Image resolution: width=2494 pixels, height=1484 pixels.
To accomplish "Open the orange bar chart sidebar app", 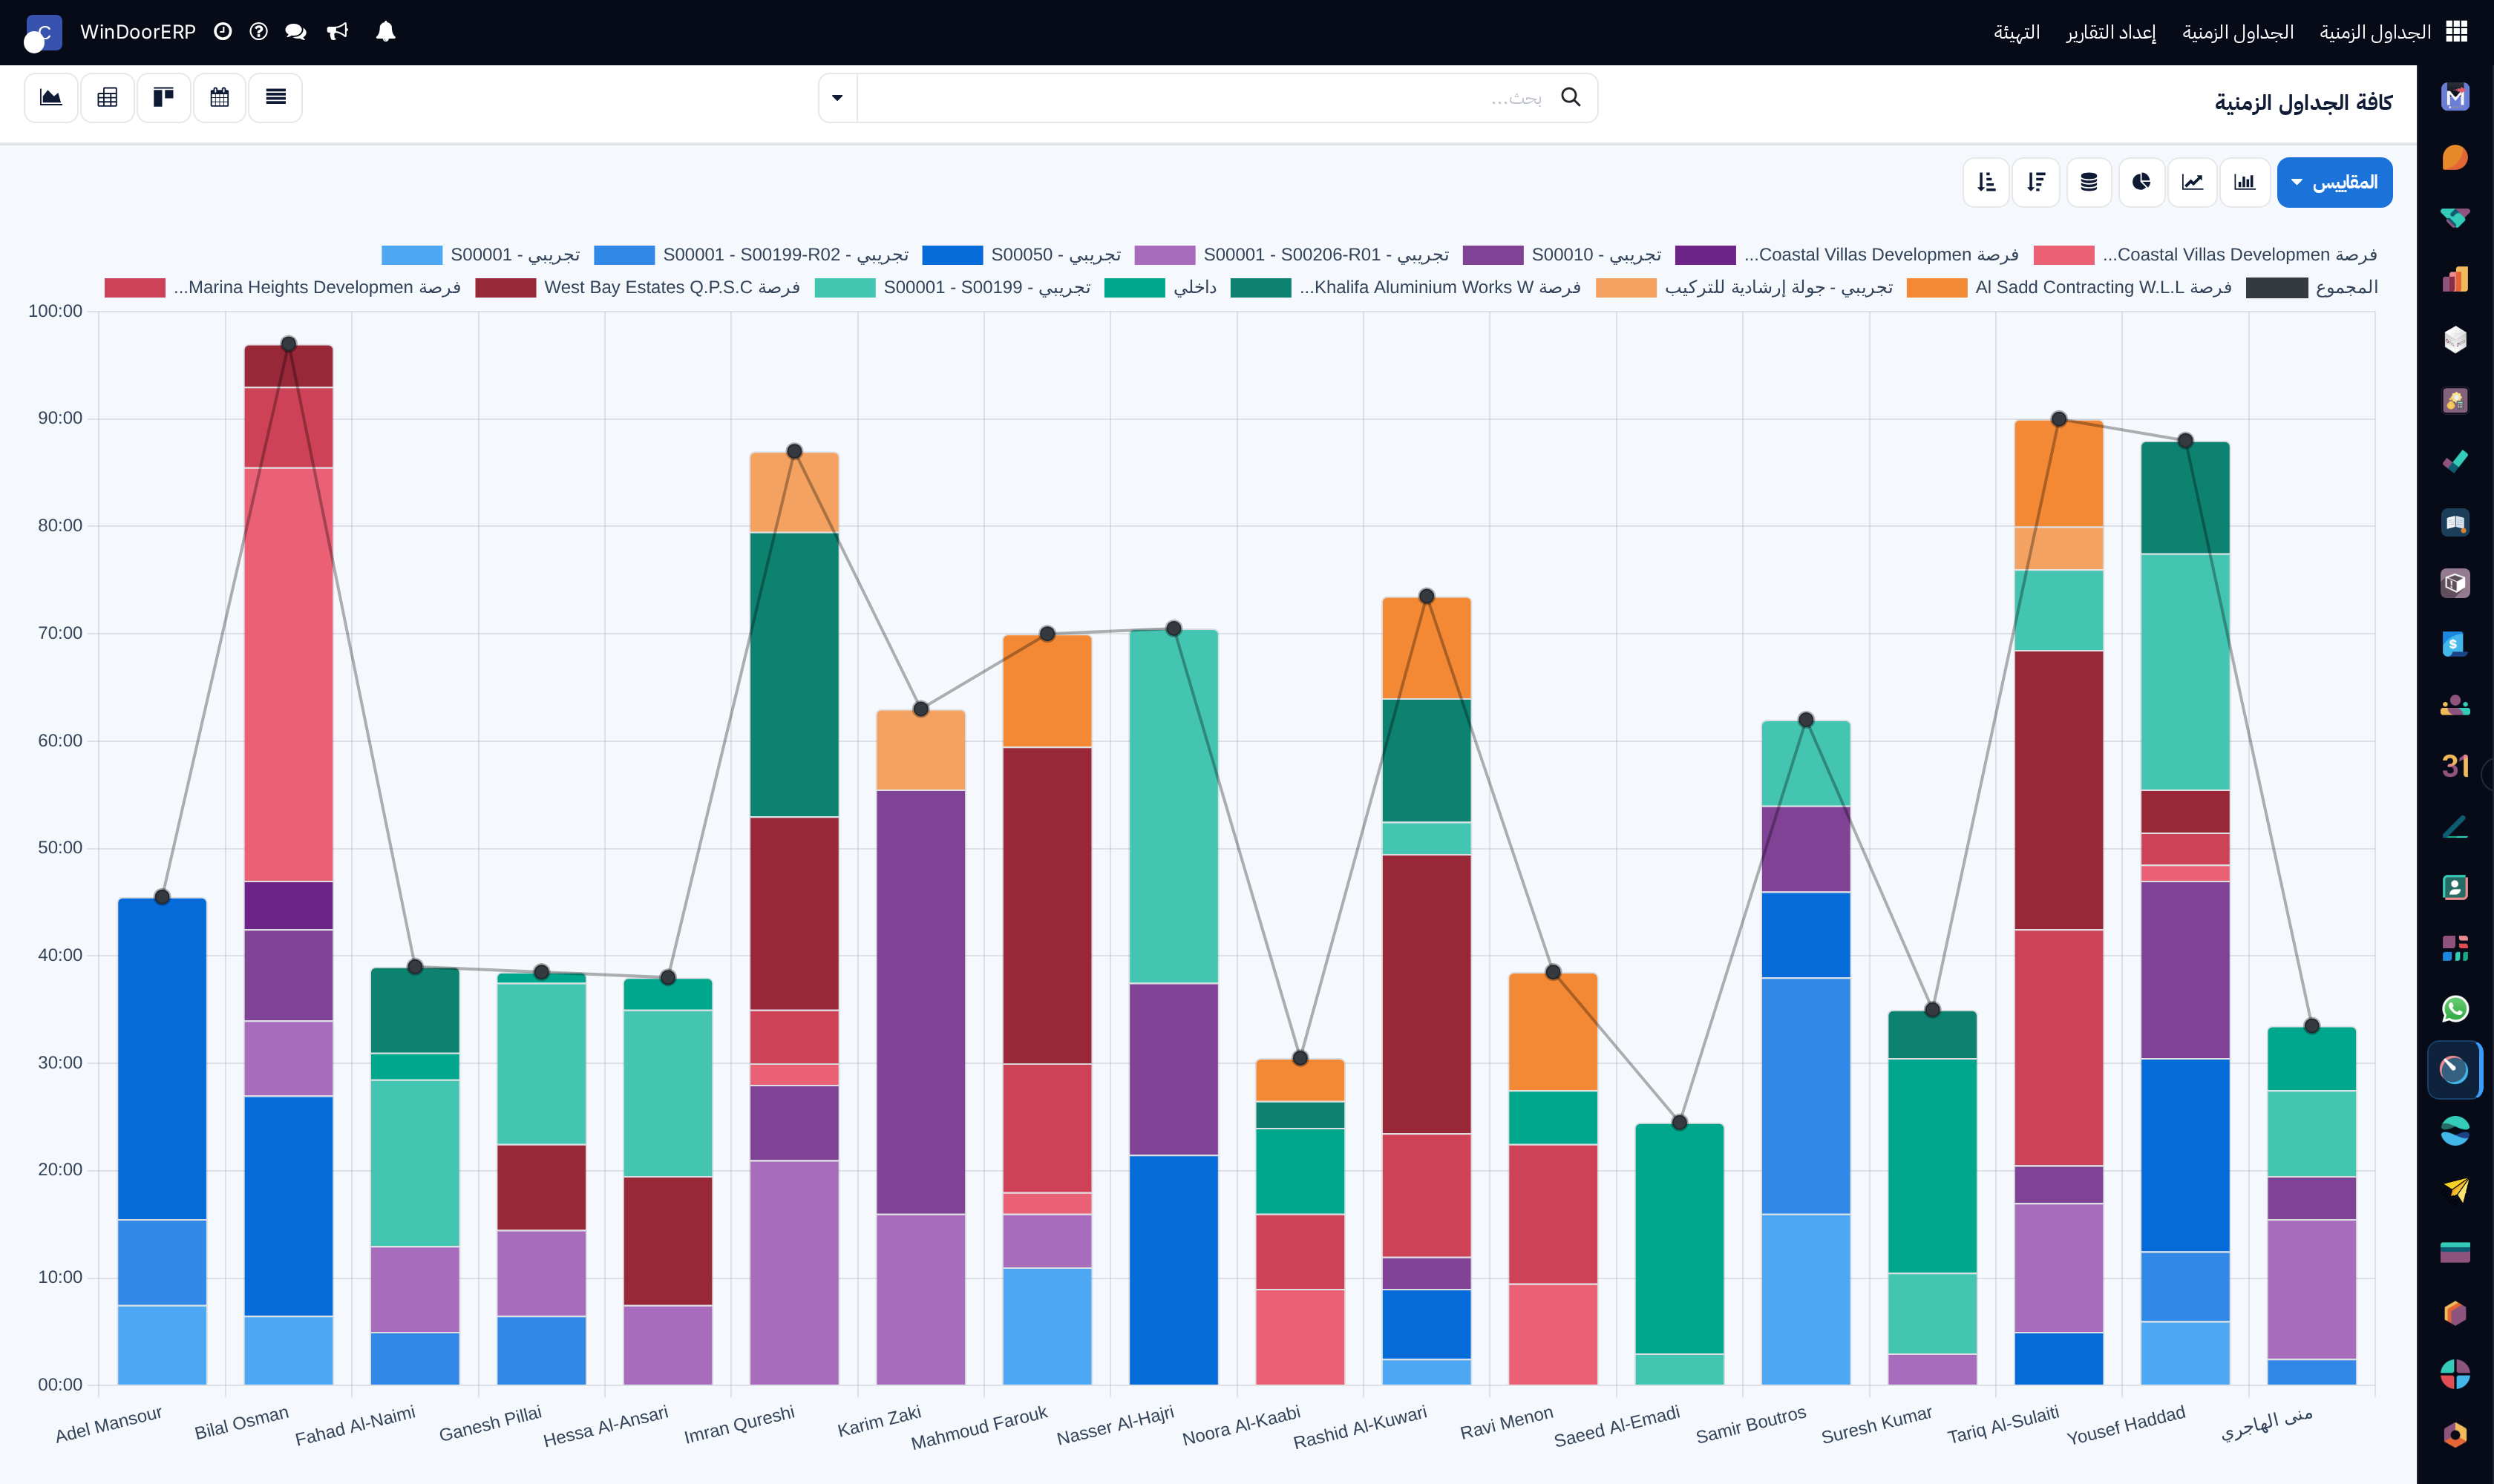I will 2455,279.
